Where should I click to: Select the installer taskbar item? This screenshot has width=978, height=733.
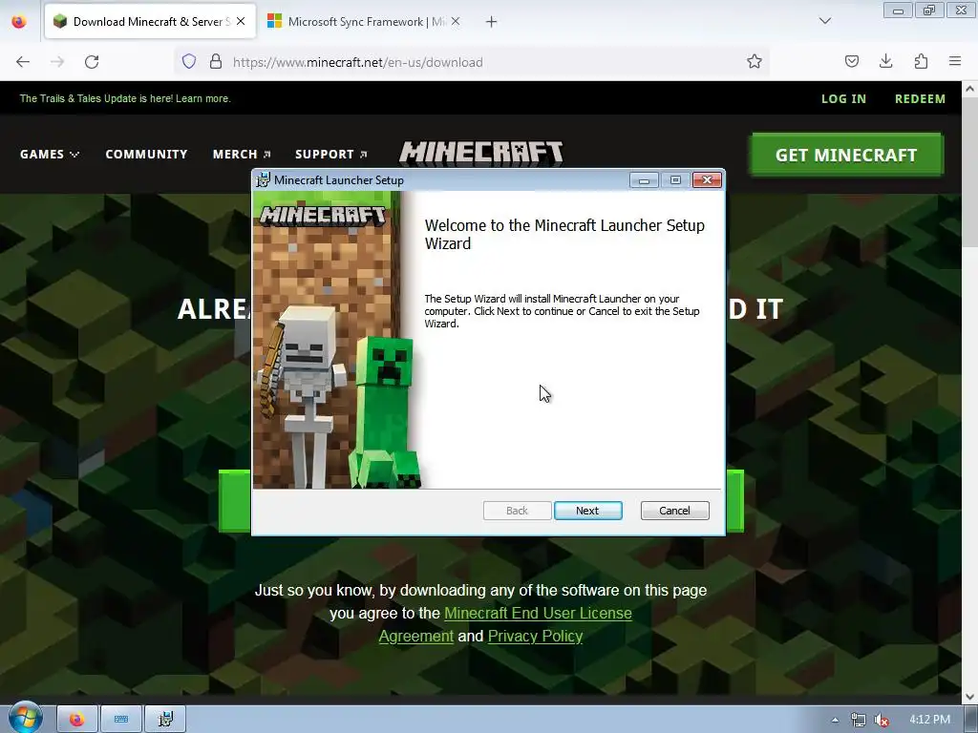coord(165,720)
